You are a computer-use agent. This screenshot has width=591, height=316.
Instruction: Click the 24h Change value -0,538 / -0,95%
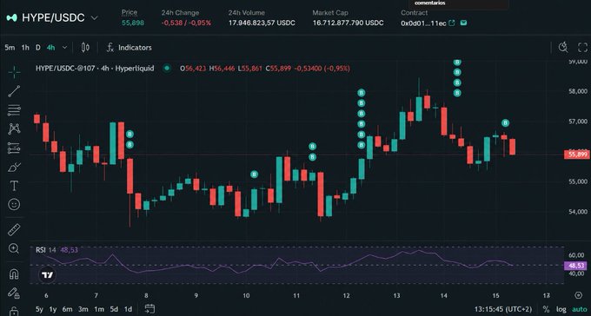coord(186,23)
